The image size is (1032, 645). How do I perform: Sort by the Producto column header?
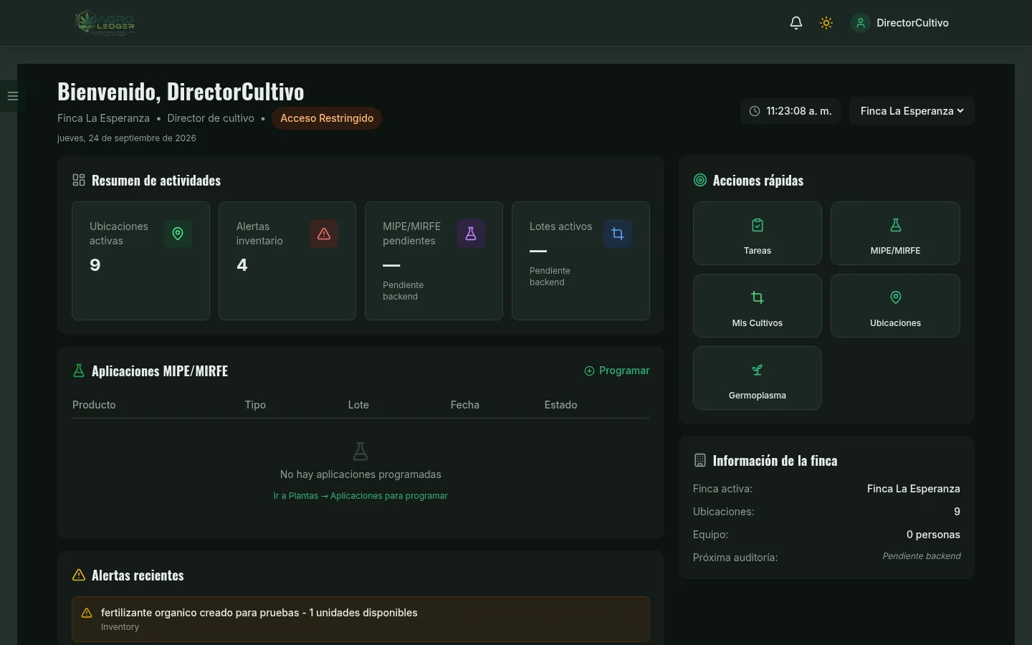[x=94, y=405]
